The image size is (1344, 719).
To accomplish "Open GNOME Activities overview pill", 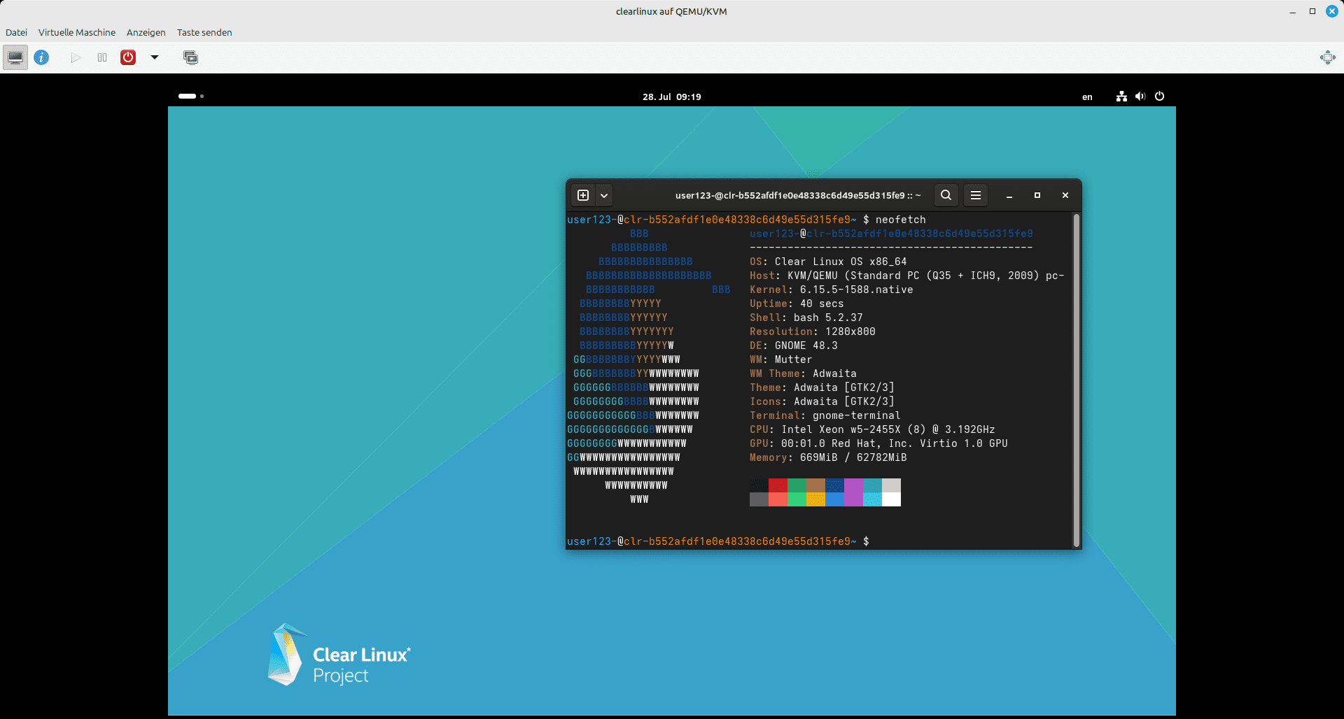I will [191, 96].
